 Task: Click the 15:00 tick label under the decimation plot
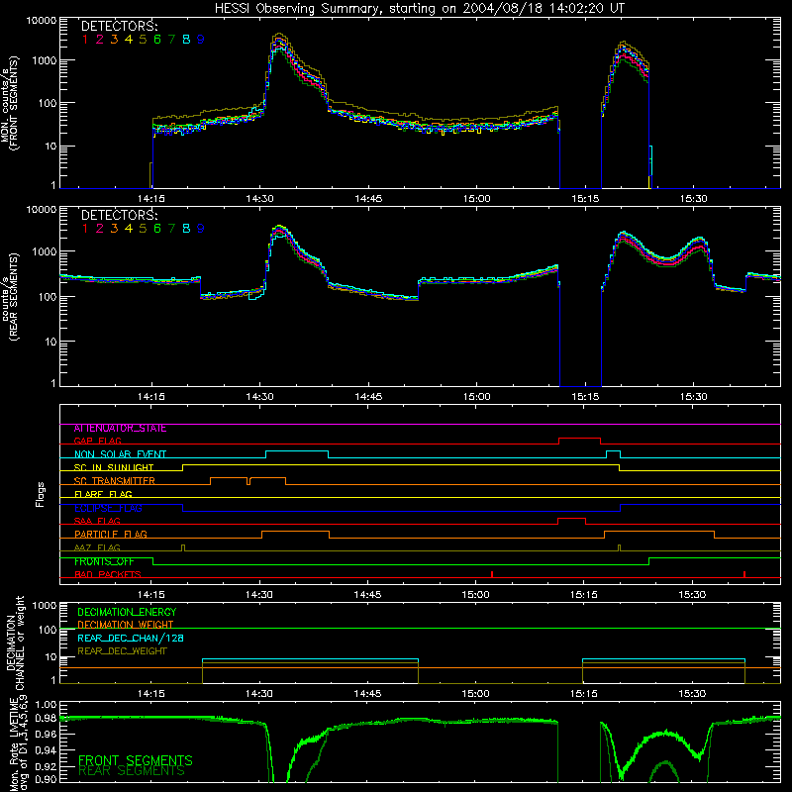[476, 694]
